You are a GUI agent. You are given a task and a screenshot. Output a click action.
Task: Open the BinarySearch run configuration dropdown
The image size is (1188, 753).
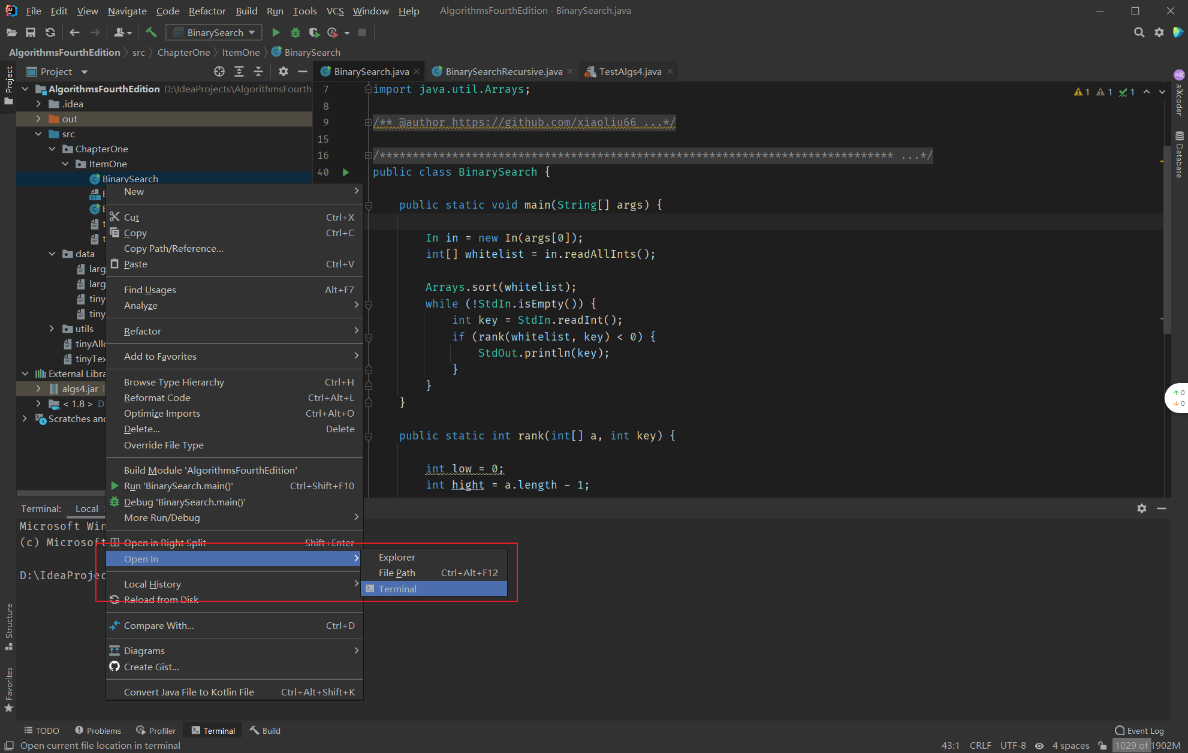(x=215, y=32)
